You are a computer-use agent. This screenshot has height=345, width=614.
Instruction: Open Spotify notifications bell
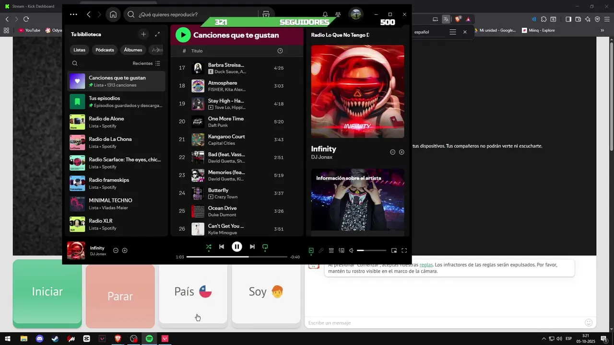point(325,14)
